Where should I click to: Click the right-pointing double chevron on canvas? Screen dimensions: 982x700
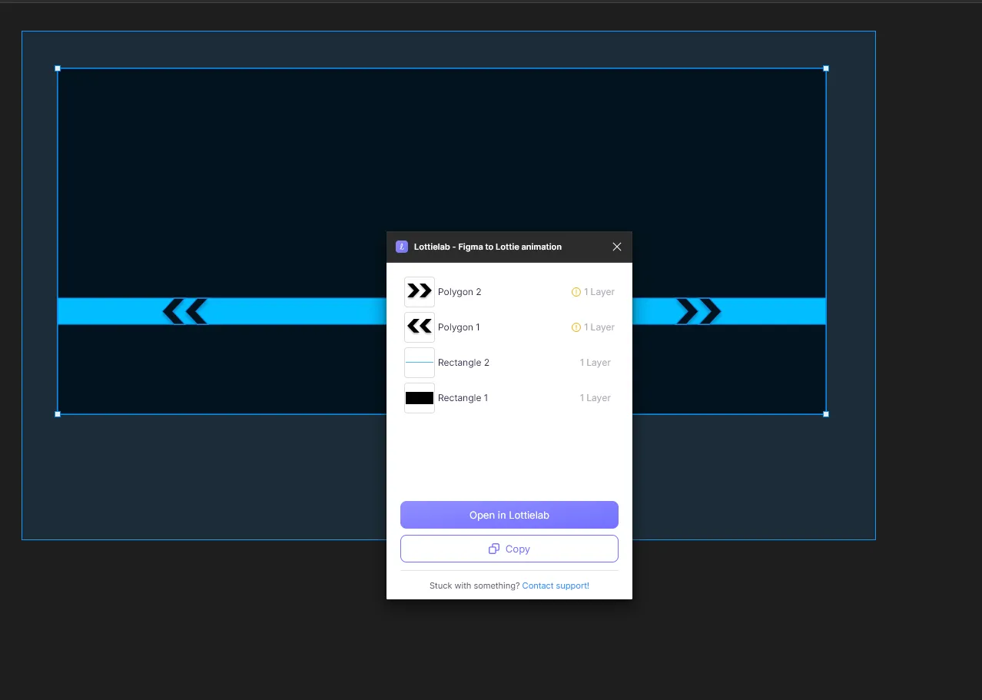[698, 311]
